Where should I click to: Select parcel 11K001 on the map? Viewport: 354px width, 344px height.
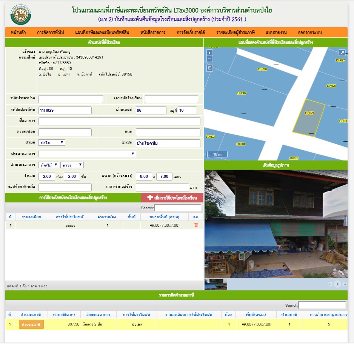[240, 144]
